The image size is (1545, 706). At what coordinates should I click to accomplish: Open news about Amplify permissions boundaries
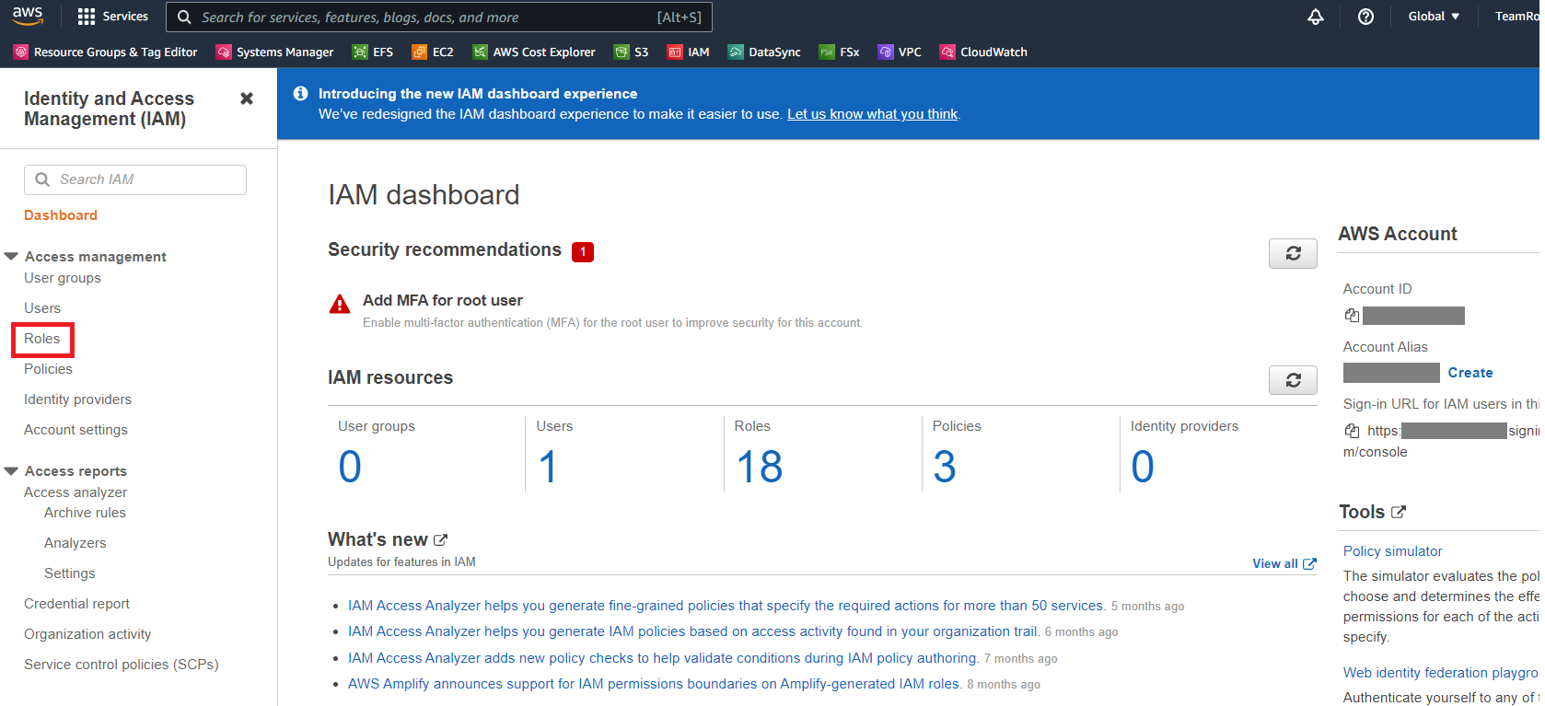655,684
